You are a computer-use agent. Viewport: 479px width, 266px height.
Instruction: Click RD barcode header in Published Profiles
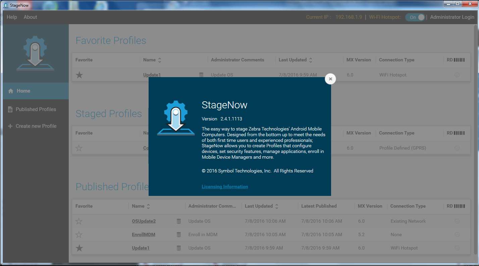pos(456,206)
